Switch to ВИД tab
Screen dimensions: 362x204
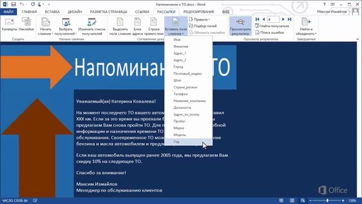click(226, 11)
